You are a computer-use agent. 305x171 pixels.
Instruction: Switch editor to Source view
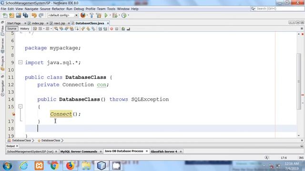point(12,28)
